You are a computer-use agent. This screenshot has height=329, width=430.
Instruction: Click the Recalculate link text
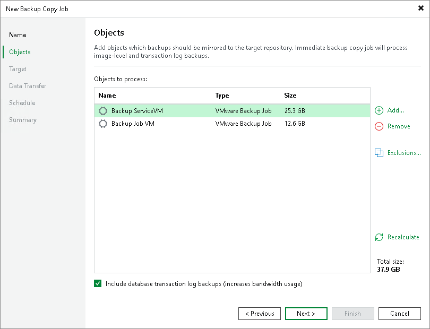pos(403,237)
